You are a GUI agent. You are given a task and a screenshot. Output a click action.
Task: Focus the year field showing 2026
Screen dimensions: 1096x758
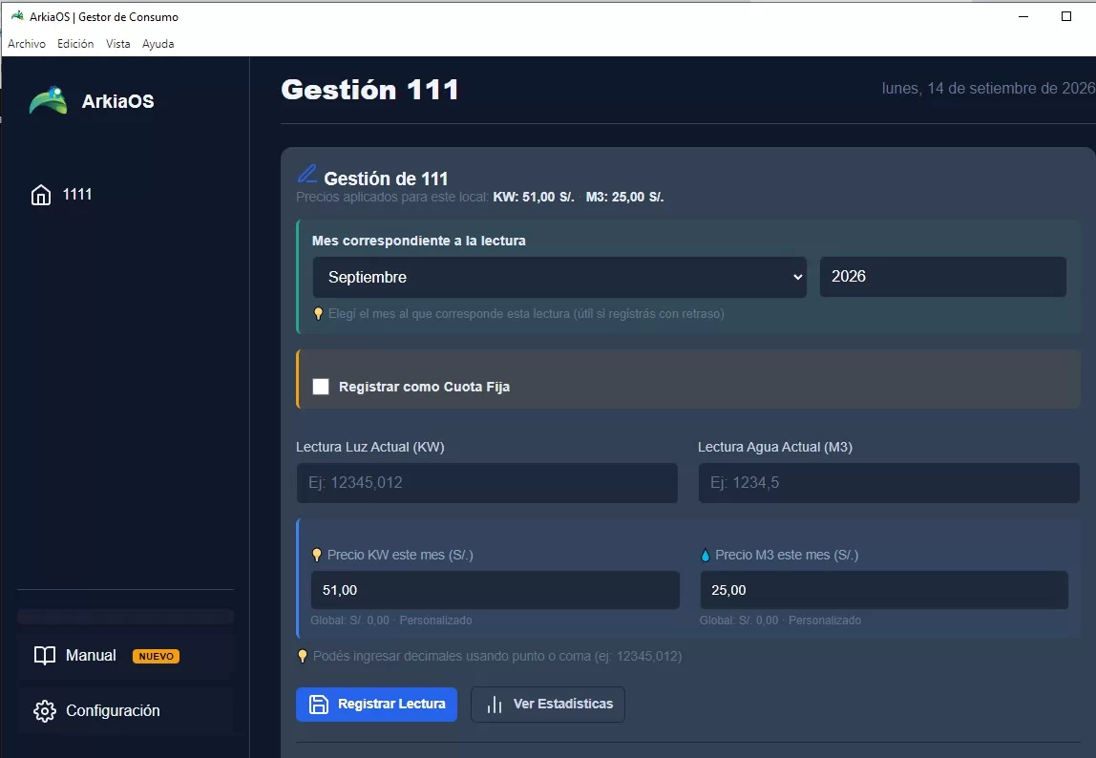(x=943, y=277)
